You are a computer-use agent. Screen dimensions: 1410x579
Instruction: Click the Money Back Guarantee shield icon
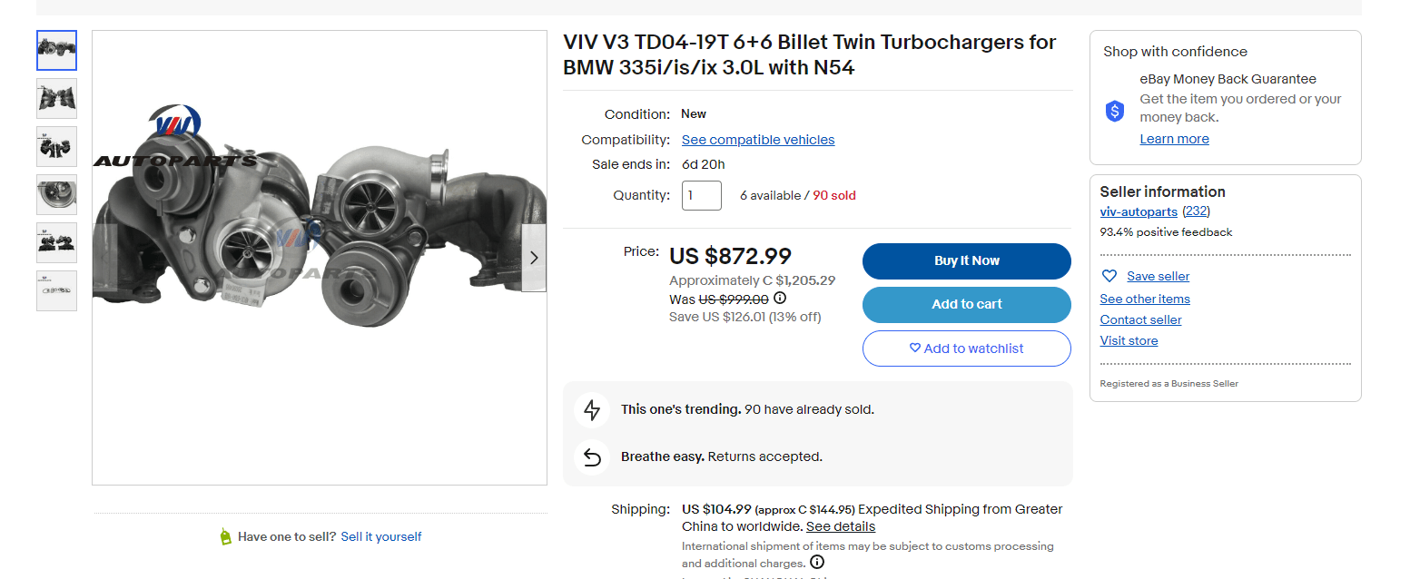click(1114, 111)
